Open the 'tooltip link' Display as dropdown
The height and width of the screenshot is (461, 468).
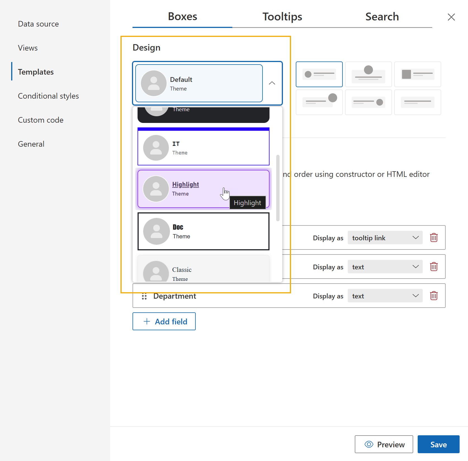coord(385,237)
